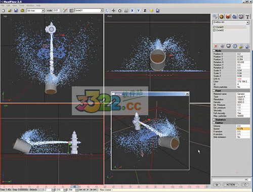Screen dimensions: 253x192
Task: Toggle the X axis constraint
Action: tap(132, 11)
